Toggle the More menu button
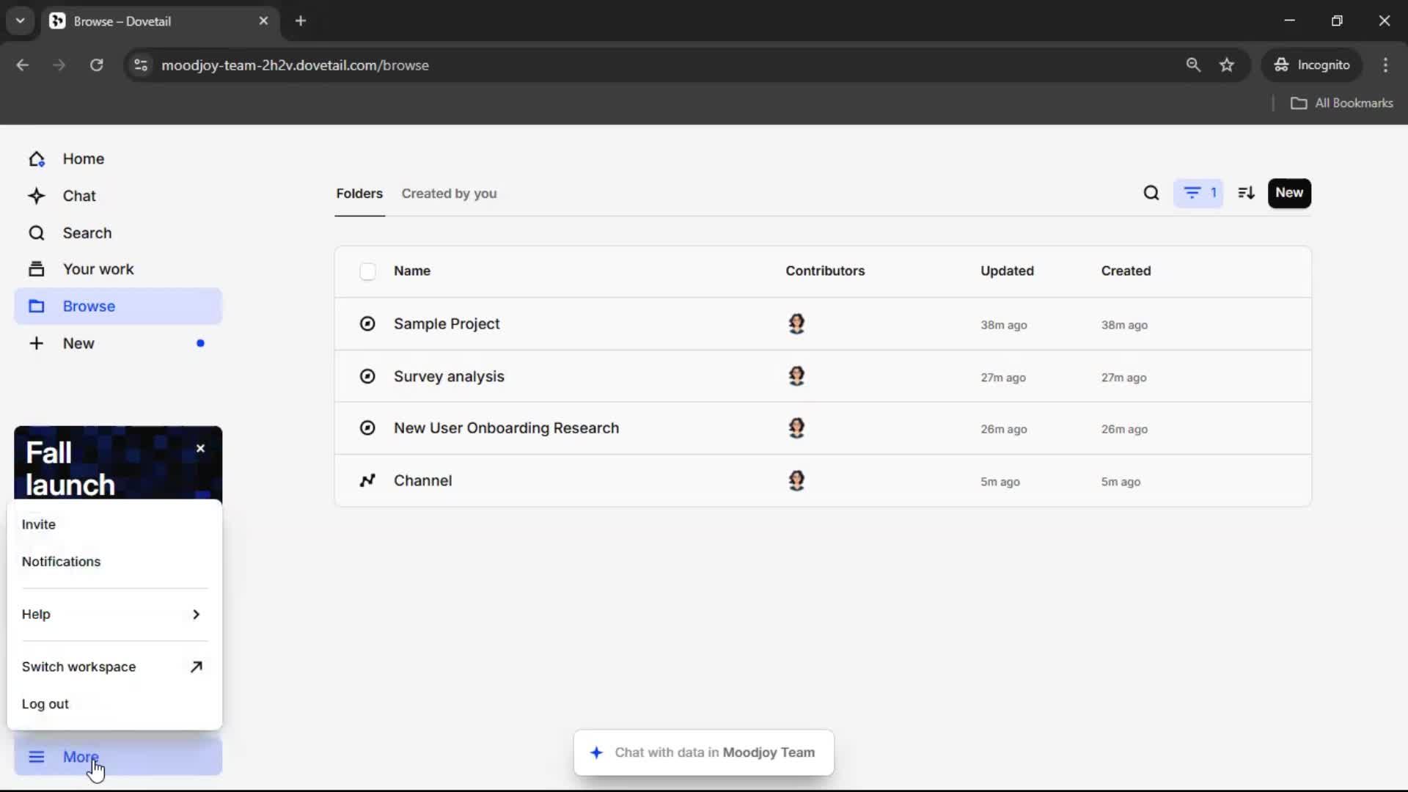The width and height of the screenshot is (1408, 792). click(117, 756)
